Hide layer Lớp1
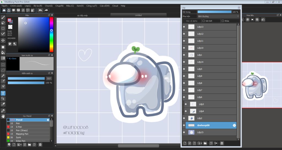 [184, 55]
